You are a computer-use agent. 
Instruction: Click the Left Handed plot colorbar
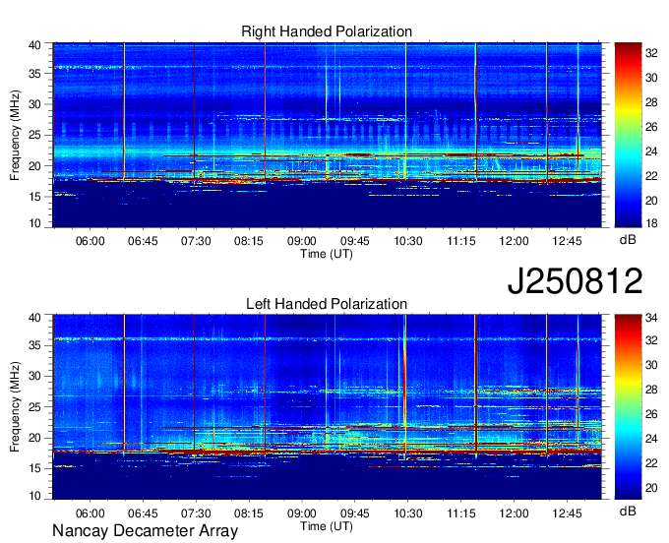(628, 406)
